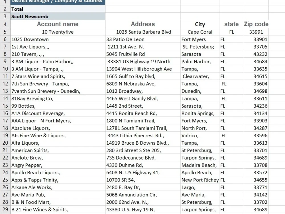Select the 'Bonita Springs,' city cell
The width and height of the screenshot is (285, 214).
click(200, 113)
